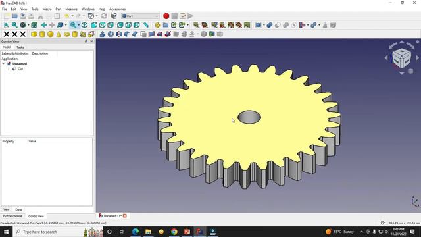This screenshot has width=421, height=237.
Task: Click the Measure distance ruler icon
Action: pyautogui.click(x=146, y=25)
